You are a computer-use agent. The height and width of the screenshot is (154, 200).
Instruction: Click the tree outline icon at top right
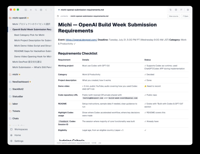[x=171, y=10]
